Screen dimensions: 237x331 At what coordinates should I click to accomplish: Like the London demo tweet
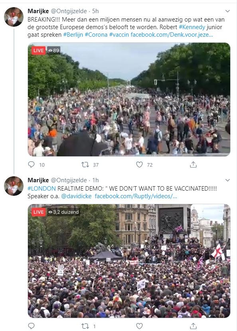point(139,326)
